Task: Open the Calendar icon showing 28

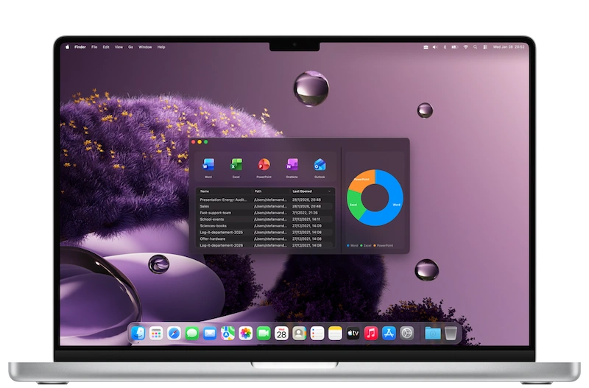Action: [281, 334]
